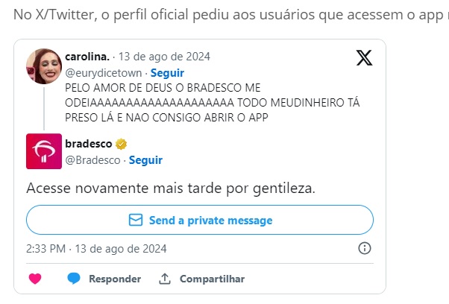Click the X logo icon
Viewport: 449px width, 304px height.
coord(364,59)
